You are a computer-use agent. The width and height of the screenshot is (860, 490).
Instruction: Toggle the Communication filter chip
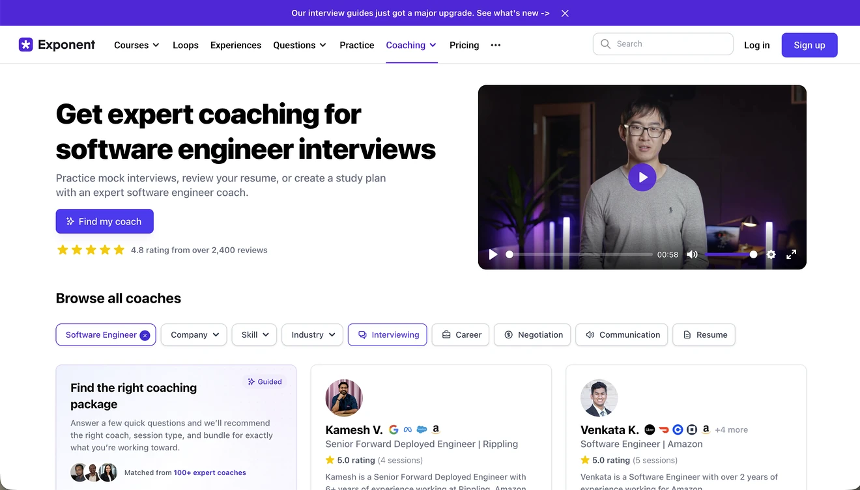point(622,335)
